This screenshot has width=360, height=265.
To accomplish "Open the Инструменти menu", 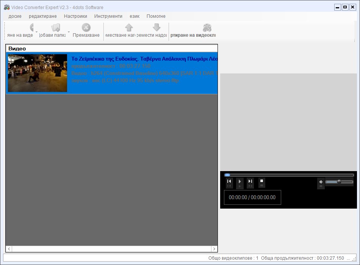I will 108,16.
